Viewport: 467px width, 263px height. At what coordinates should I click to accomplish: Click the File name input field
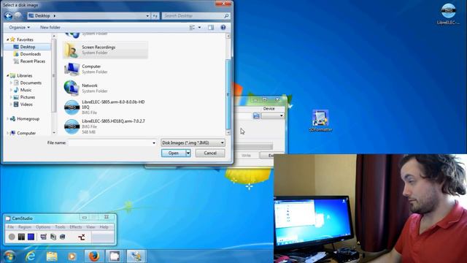click(109, 143)
